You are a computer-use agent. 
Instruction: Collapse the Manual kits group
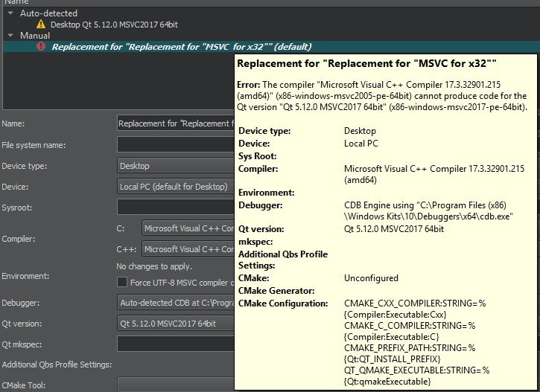10,36
